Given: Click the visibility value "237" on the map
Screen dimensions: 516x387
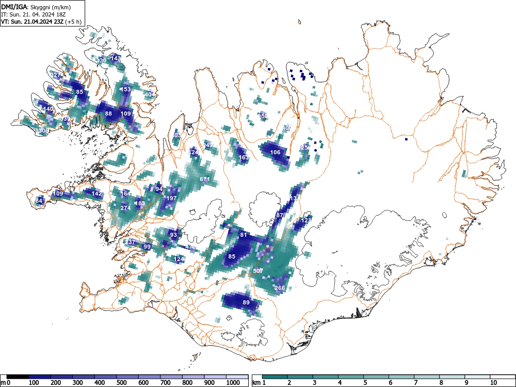Looking at the screenshot, I should tap(131, 242).
